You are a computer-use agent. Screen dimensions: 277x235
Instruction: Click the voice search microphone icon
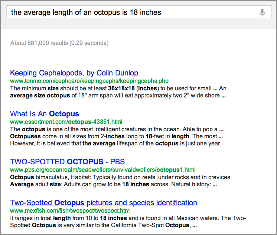point(262,12)
